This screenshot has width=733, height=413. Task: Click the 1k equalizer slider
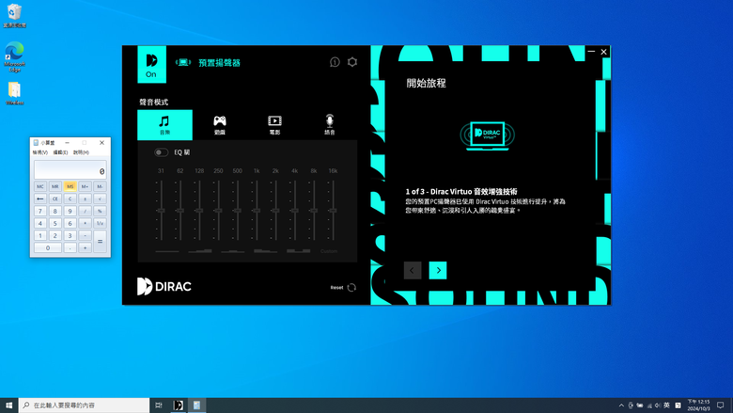click(257, 211)
